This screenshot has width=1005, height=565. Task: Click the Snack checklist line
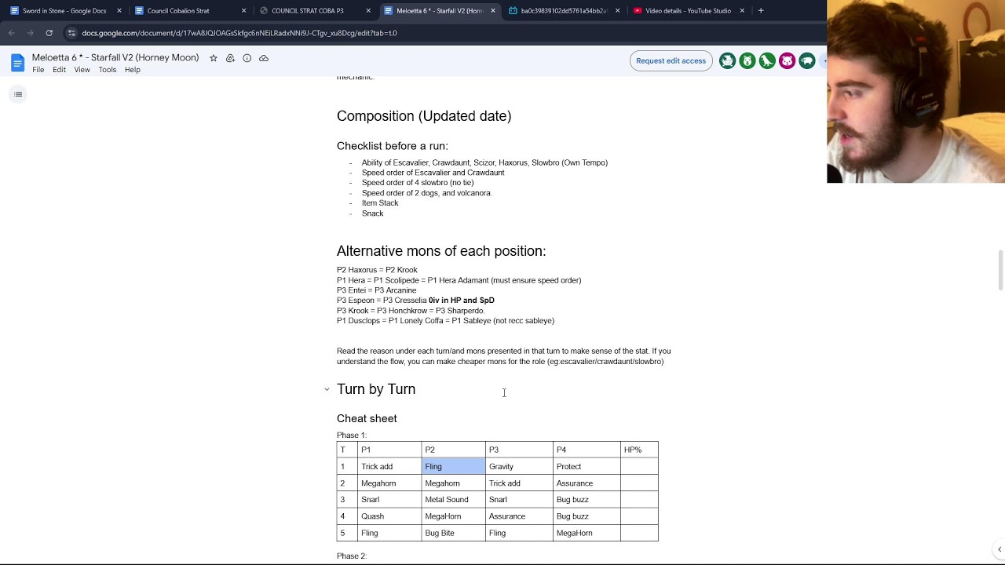tap(372, 213)
